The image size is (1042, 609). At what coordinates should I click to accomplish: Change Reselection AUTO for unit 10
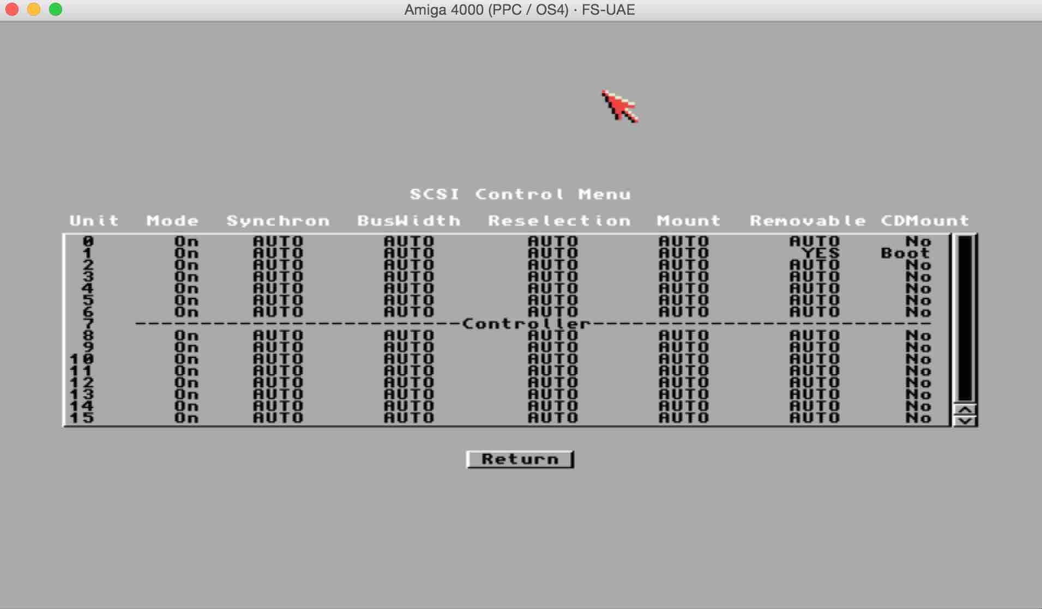pyautogui.click(x=553, y=359)
